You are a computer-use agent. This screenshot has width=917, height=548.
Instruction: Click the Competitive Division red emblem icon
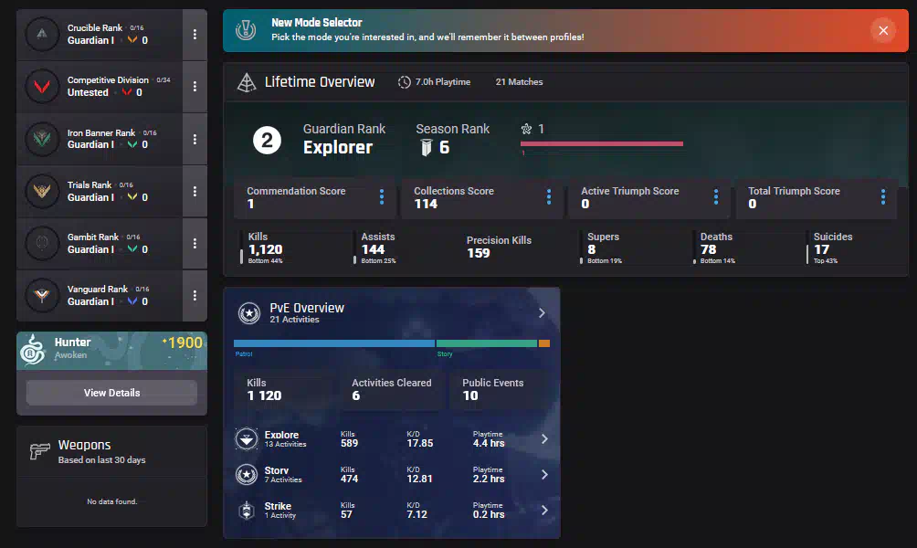42,87
